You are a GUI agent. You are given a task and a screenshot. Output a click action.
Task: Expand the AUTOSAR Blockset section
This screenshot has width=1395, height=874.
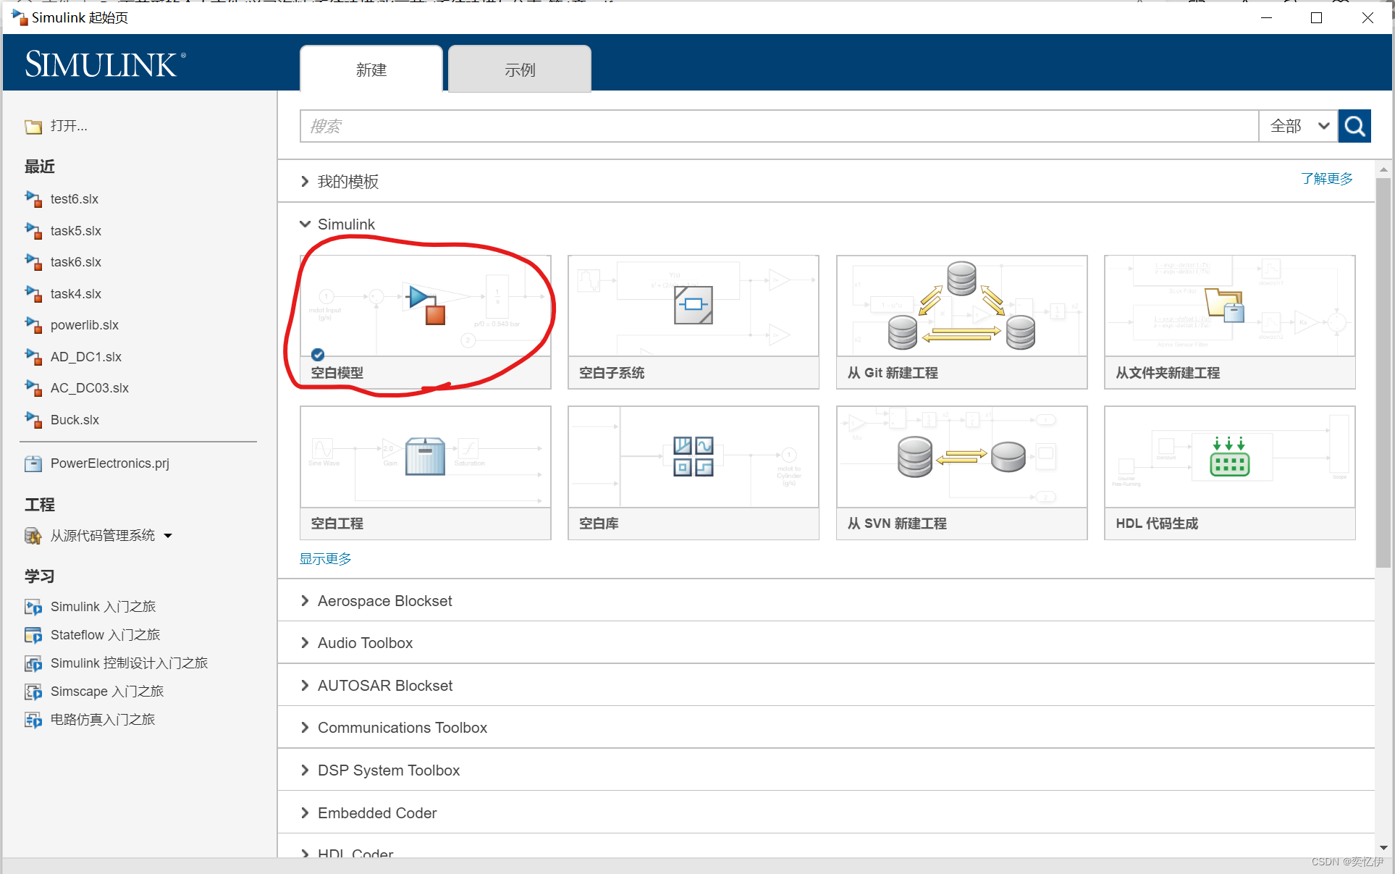coord(305,686)
